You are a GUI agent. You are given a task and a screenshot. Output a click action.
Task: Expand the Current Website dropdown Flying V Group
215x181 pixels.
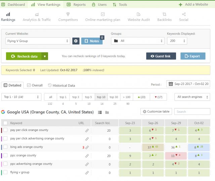(x=38, y=41)
